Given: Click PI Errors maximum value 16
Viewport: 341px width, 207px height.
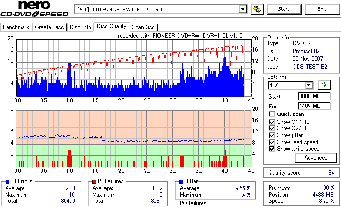Looking at the screenshot, I should (x=72, y=195).
